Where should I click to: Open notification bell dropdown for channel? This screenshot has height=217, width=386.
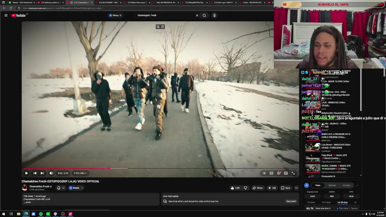tap(61, 188)
